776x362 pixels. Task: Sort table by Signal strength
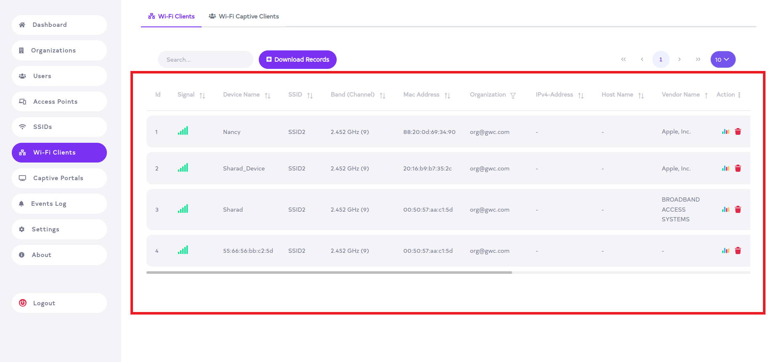coord(202,95)
